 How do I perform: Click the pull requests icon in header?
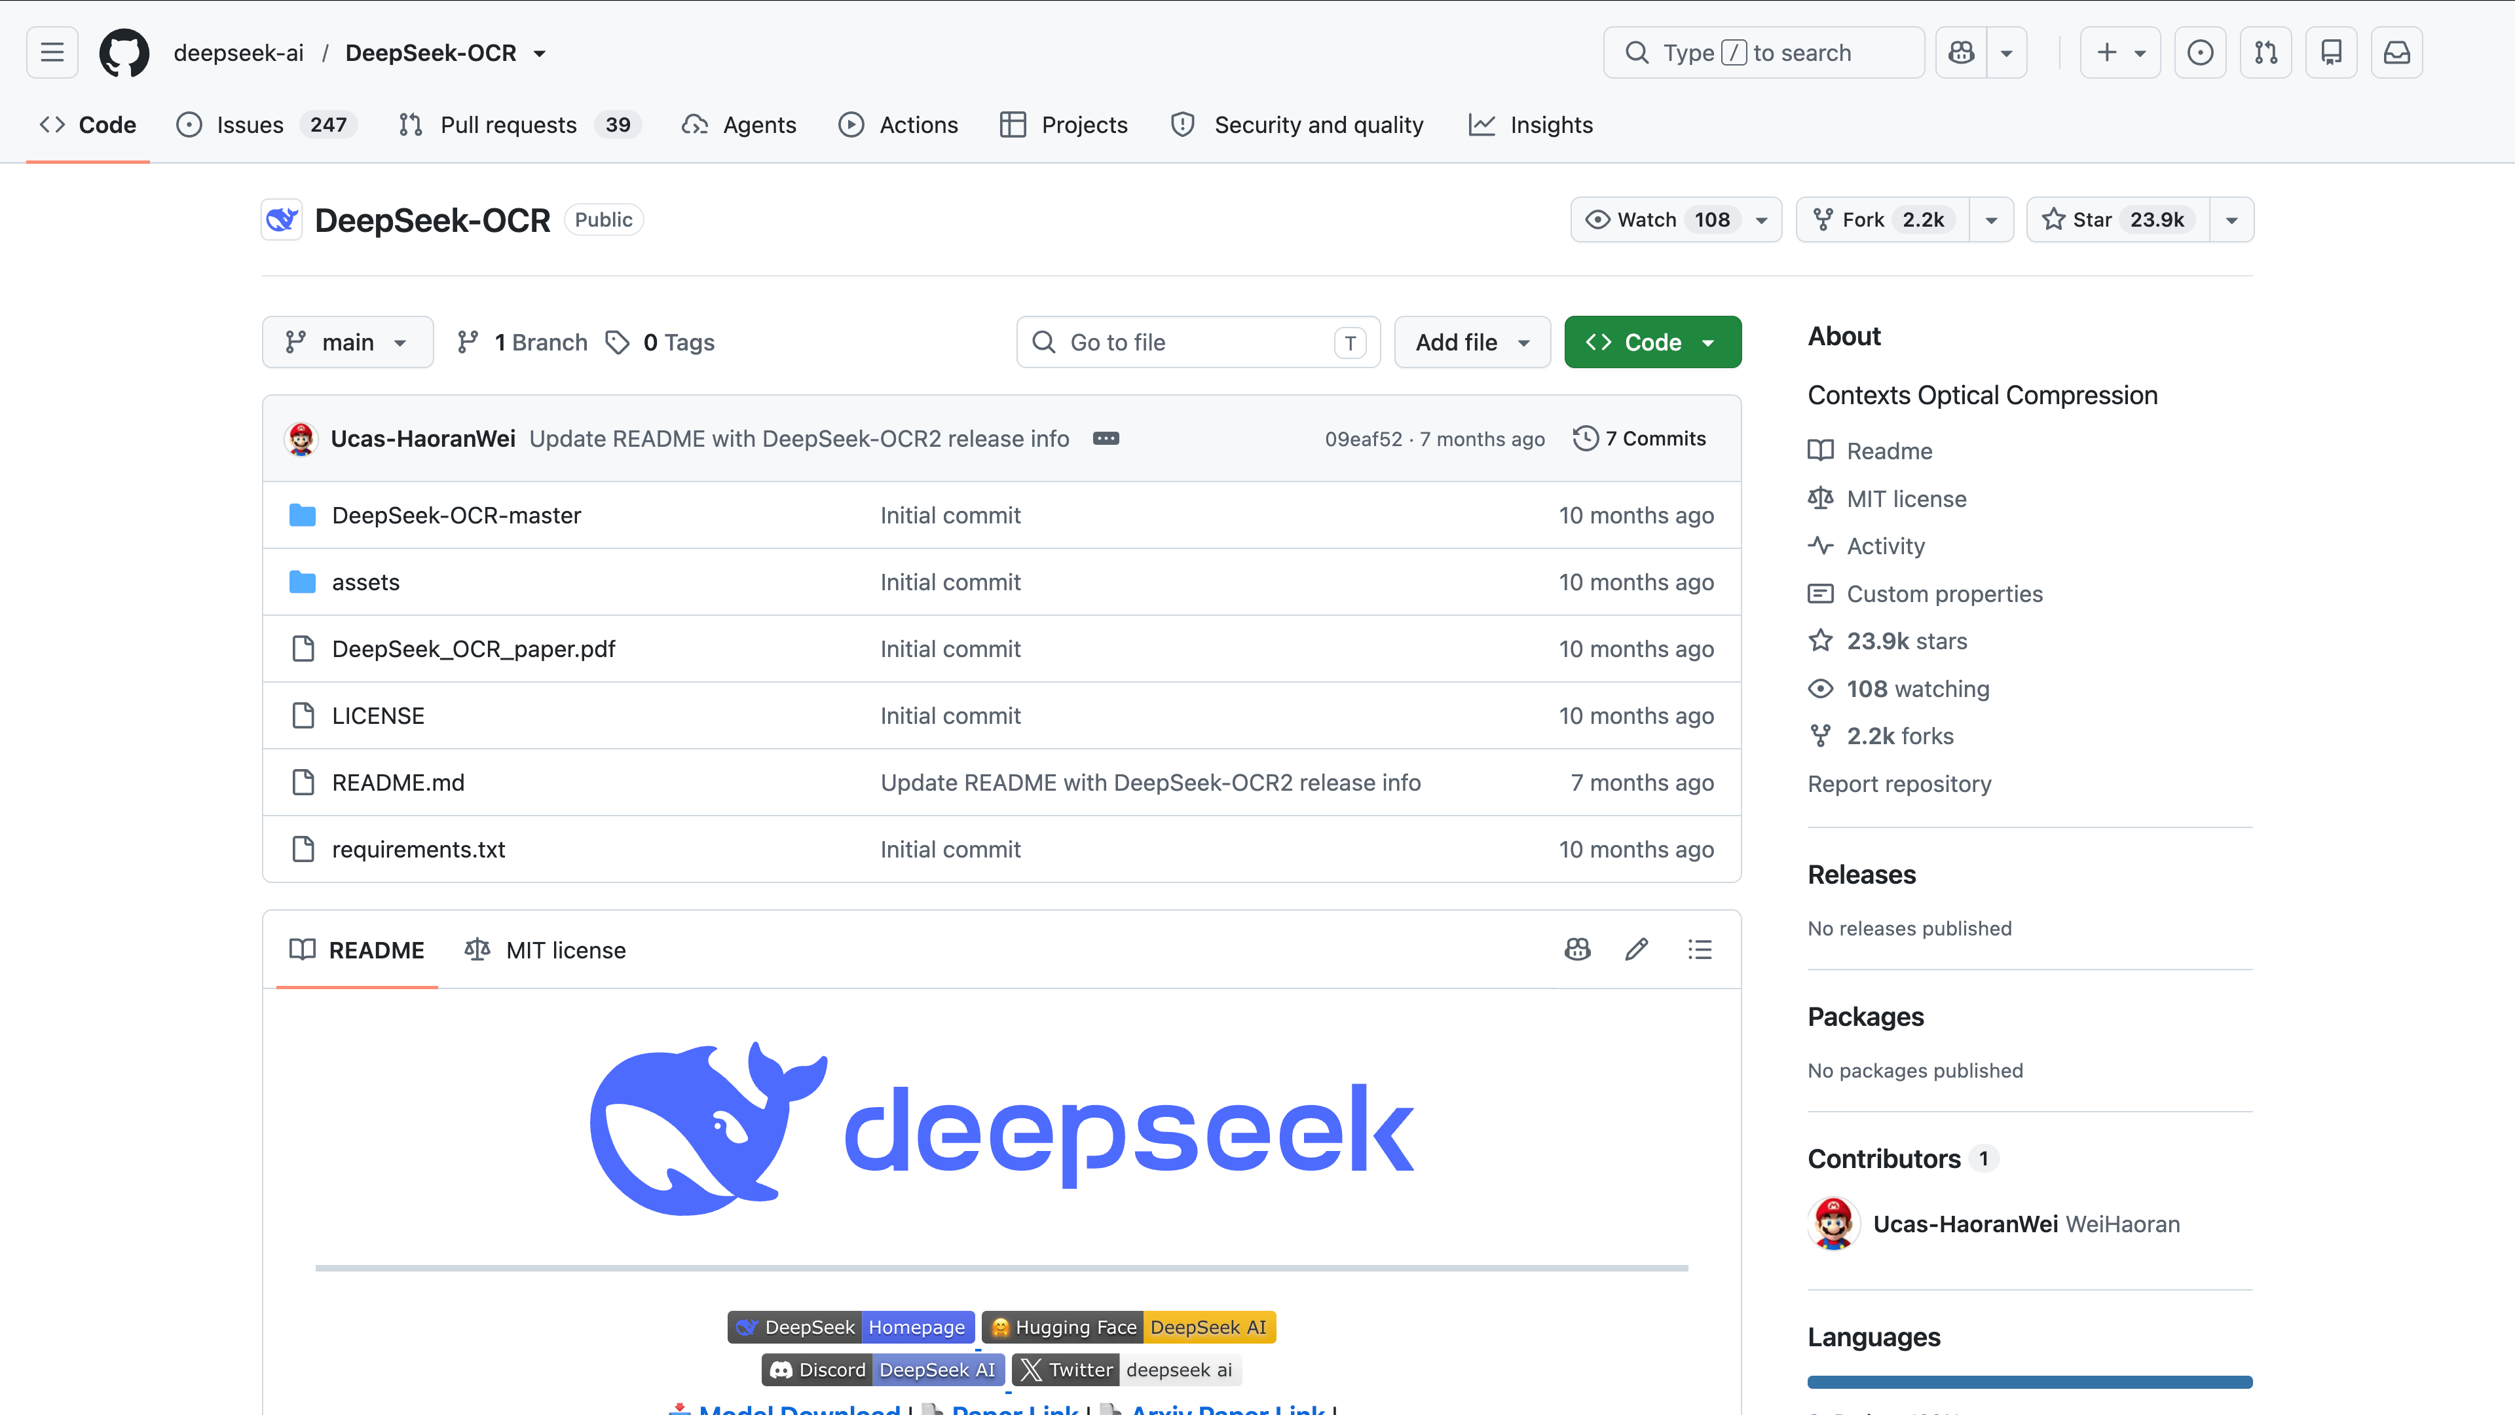tap(2266, 52)
